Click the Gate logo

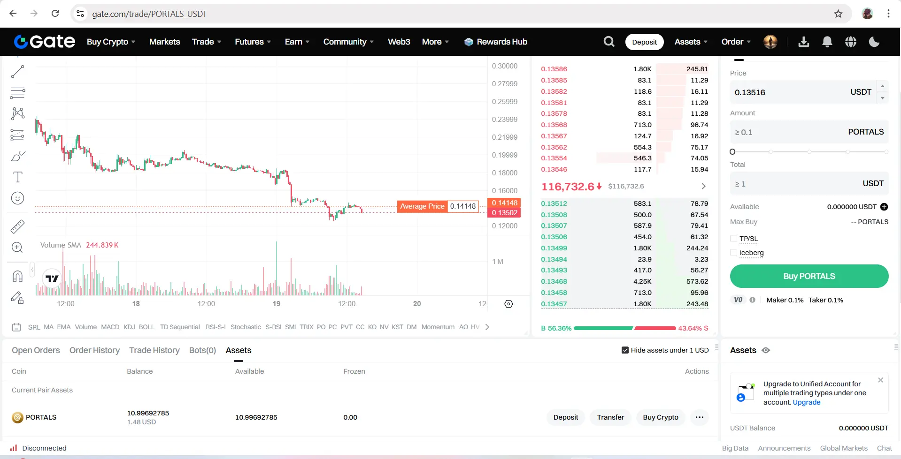[x=45, y=42]
